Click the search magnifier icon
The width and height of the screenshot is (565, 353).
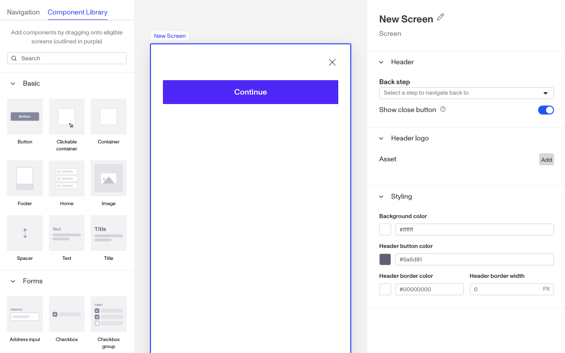point(14,58)
